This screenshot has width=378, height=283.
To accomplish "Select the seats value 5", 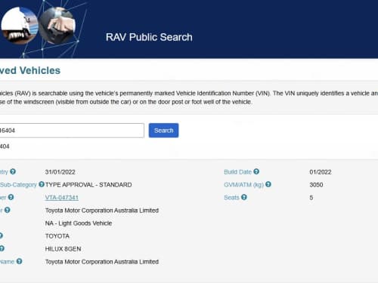I will pyautogui.click(x=311, y=198).
